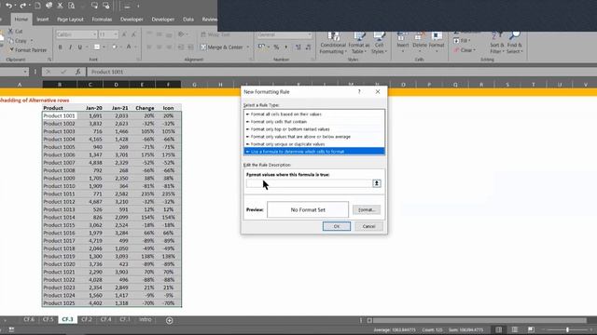This screenshot has height=335, width=597.
Task: Select rule type 'Format only cells that contain'
Action: [x=314, y=122]
